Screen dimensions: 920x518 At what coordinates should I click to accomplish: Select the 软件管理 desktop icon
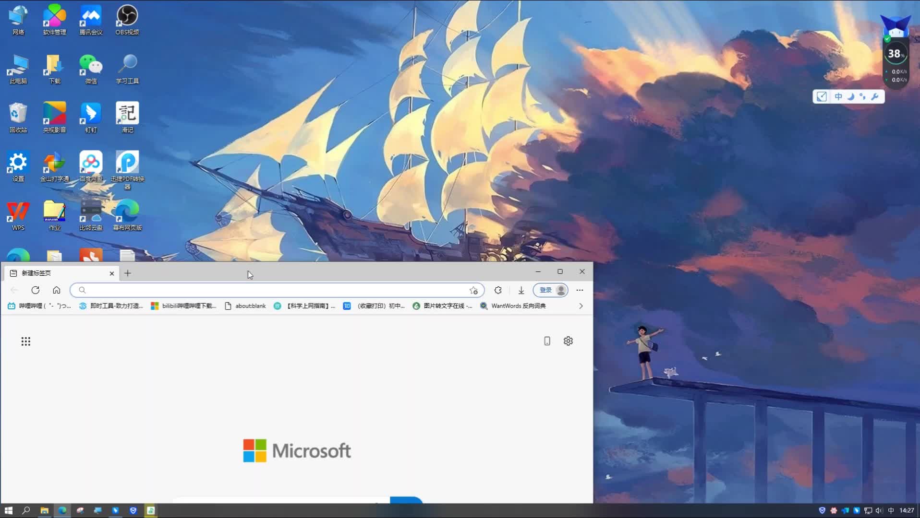(x=55, y=20)
